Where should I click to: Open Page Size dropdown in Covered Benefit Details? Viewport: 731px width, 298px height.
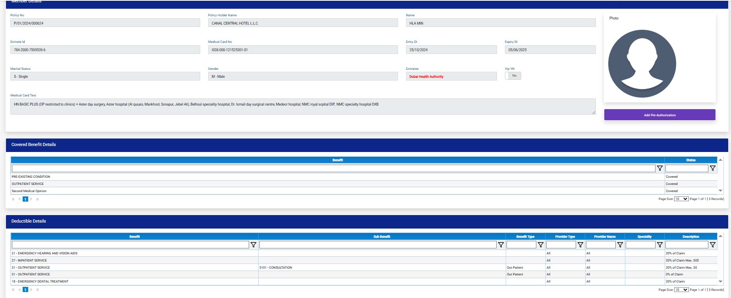click(681, 199)
